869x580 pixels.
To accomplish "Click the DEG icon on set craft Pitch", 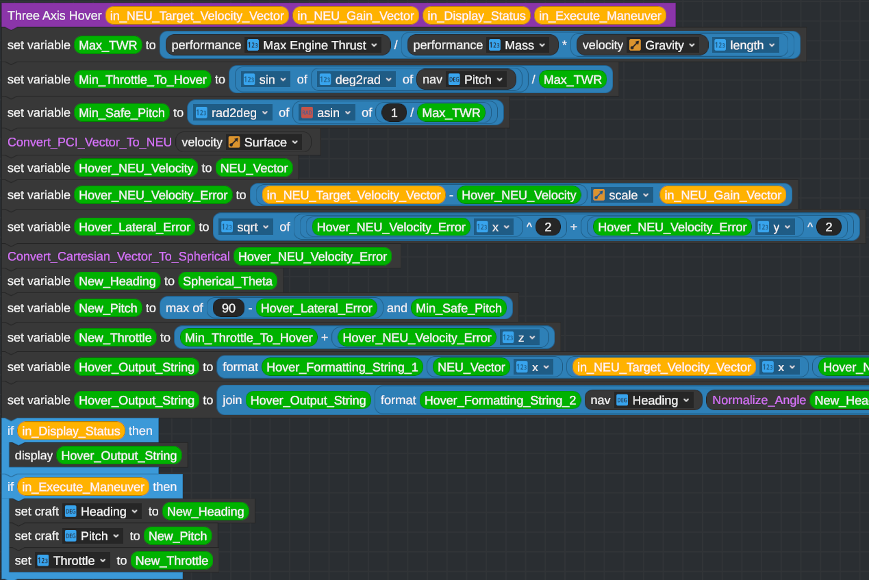I will [71, 536].
